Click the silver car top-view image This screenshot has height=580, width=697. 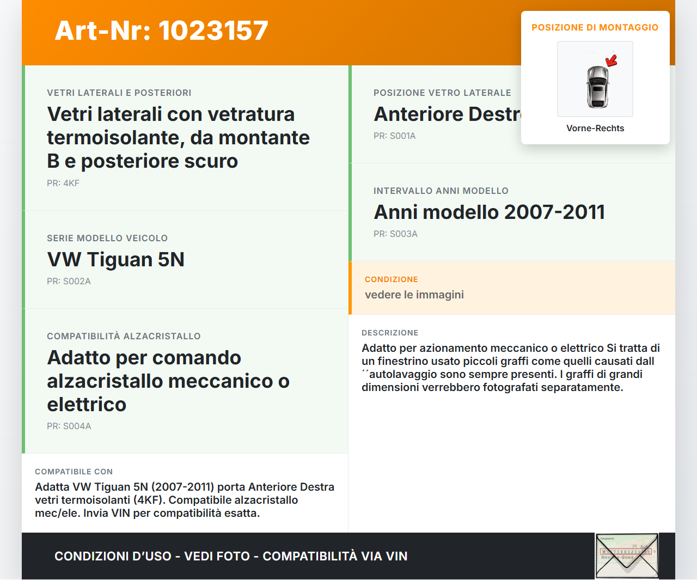pos(597,87)
